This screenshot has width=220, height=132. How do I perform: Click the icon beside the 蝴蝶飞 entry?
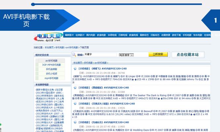tap(75, 69)
